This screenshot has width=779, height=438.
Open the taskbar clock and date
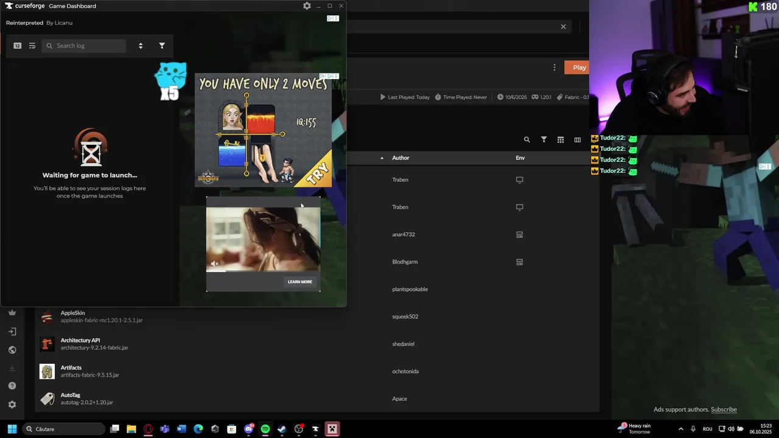pyautogui.click(x=761, y=429)
